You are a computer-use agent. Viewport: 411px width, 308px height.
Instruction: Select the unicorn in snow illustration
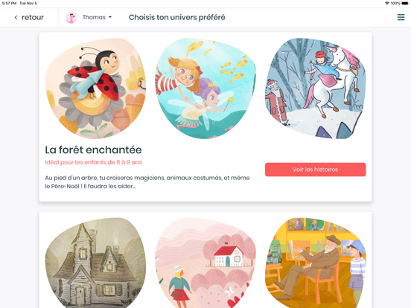pyautogui.click(x=316, y=89)
